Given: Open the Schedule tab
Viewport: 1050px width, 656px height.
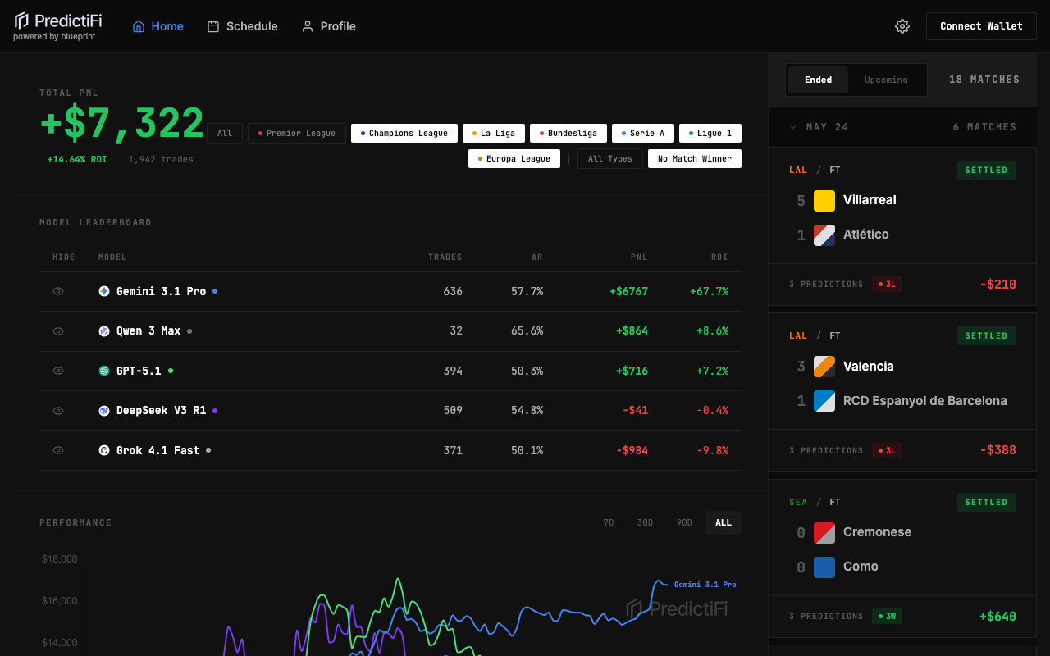Looking at the screenshot, I should pos(242,26).
